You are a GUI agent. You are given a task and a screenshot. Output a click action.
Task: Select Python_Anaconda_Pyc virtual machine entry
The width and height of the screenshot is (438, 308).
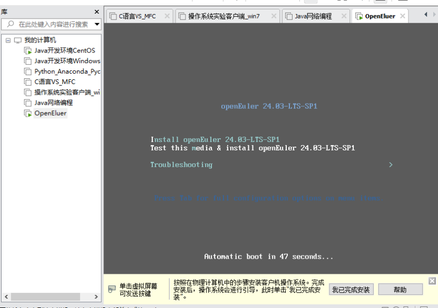pyautogui.click(x=67, y=71)
